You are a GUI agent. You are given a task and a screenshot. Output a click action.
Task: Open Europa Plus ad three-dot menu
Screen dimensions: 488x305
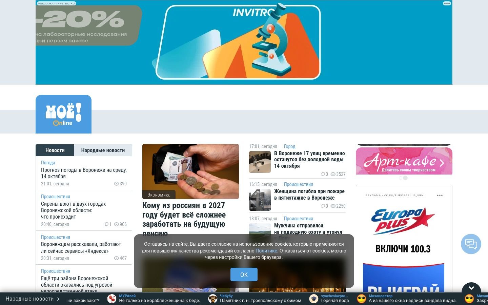pyautogui.click(x=440, y=195)
